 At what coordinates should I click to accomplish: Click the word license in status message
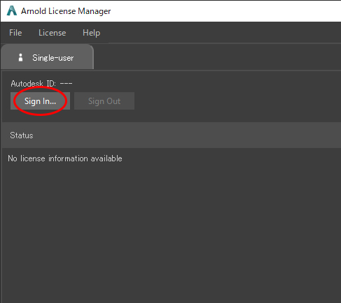(33, 158)
